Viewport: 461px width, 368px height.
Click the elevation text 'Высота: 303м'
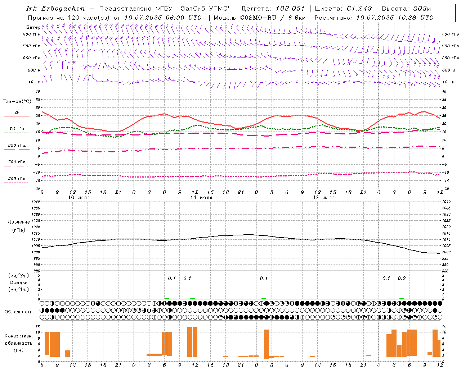(x=406, y=9)
